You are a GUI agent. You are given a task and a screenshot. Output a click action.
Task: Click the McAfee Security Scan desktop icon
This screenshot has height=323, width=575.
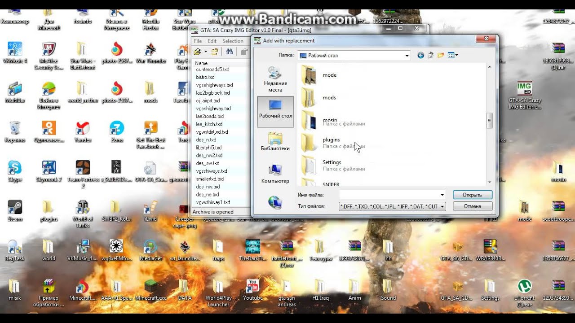49,56
